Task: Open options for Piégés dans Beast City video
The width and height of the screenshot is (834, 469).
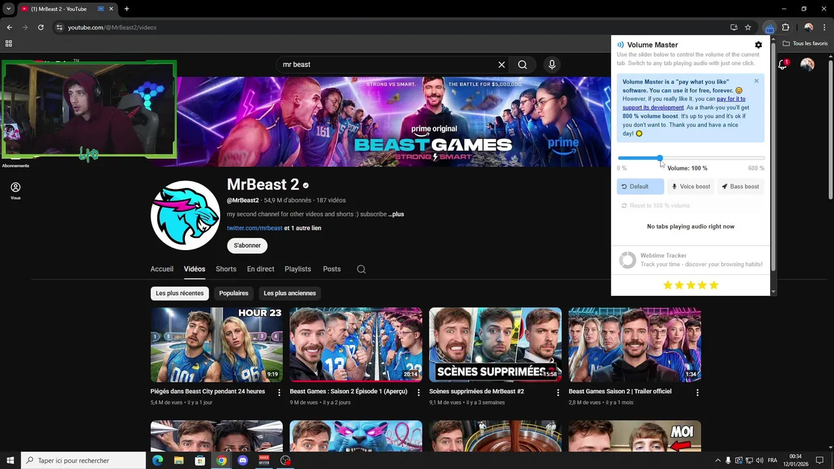Action: 279,392
